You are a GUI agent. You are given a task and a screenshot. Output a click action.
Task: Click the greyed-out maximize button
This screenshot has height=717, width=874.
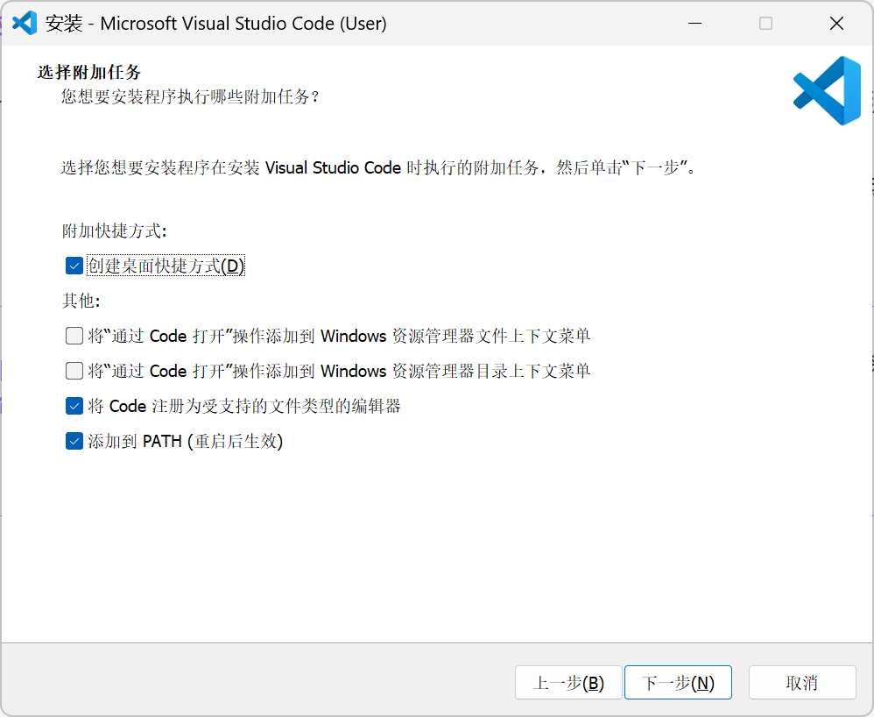pos(765,24)
